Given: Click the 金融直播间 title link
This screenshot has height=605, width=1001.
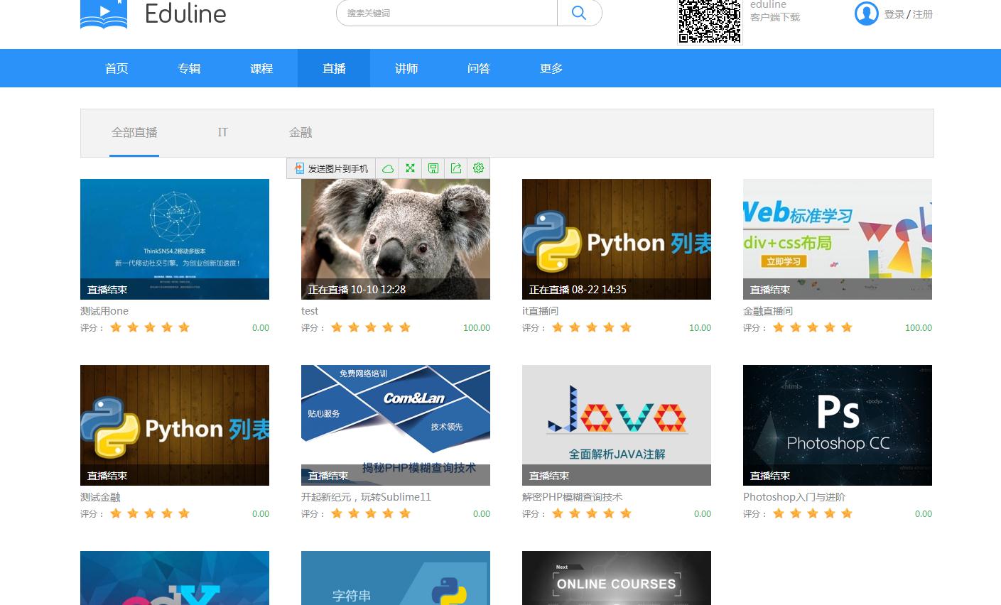Looking at the screenshot, I should click(768, 311).
